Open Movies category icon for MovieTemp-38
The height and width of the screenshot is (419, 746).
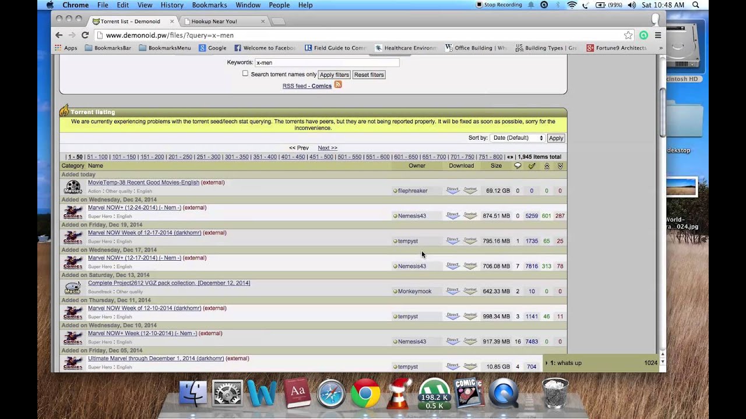(73, 187)
